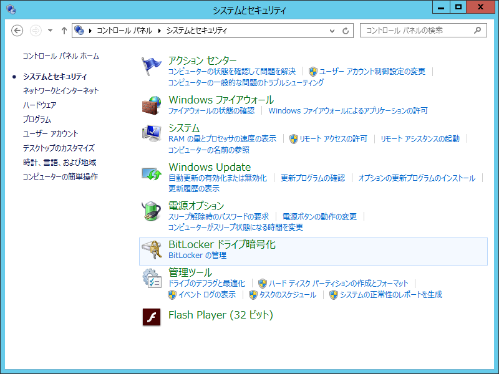499x374 pixels.
Task: Open ハード ディスク パーティションの作成とフォーマット
Action: (338, 284)
